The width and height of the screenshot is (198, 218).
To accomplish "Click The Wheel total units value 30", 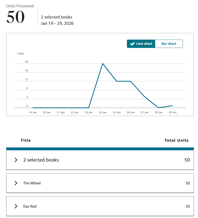I will click(x=188, y=183).
